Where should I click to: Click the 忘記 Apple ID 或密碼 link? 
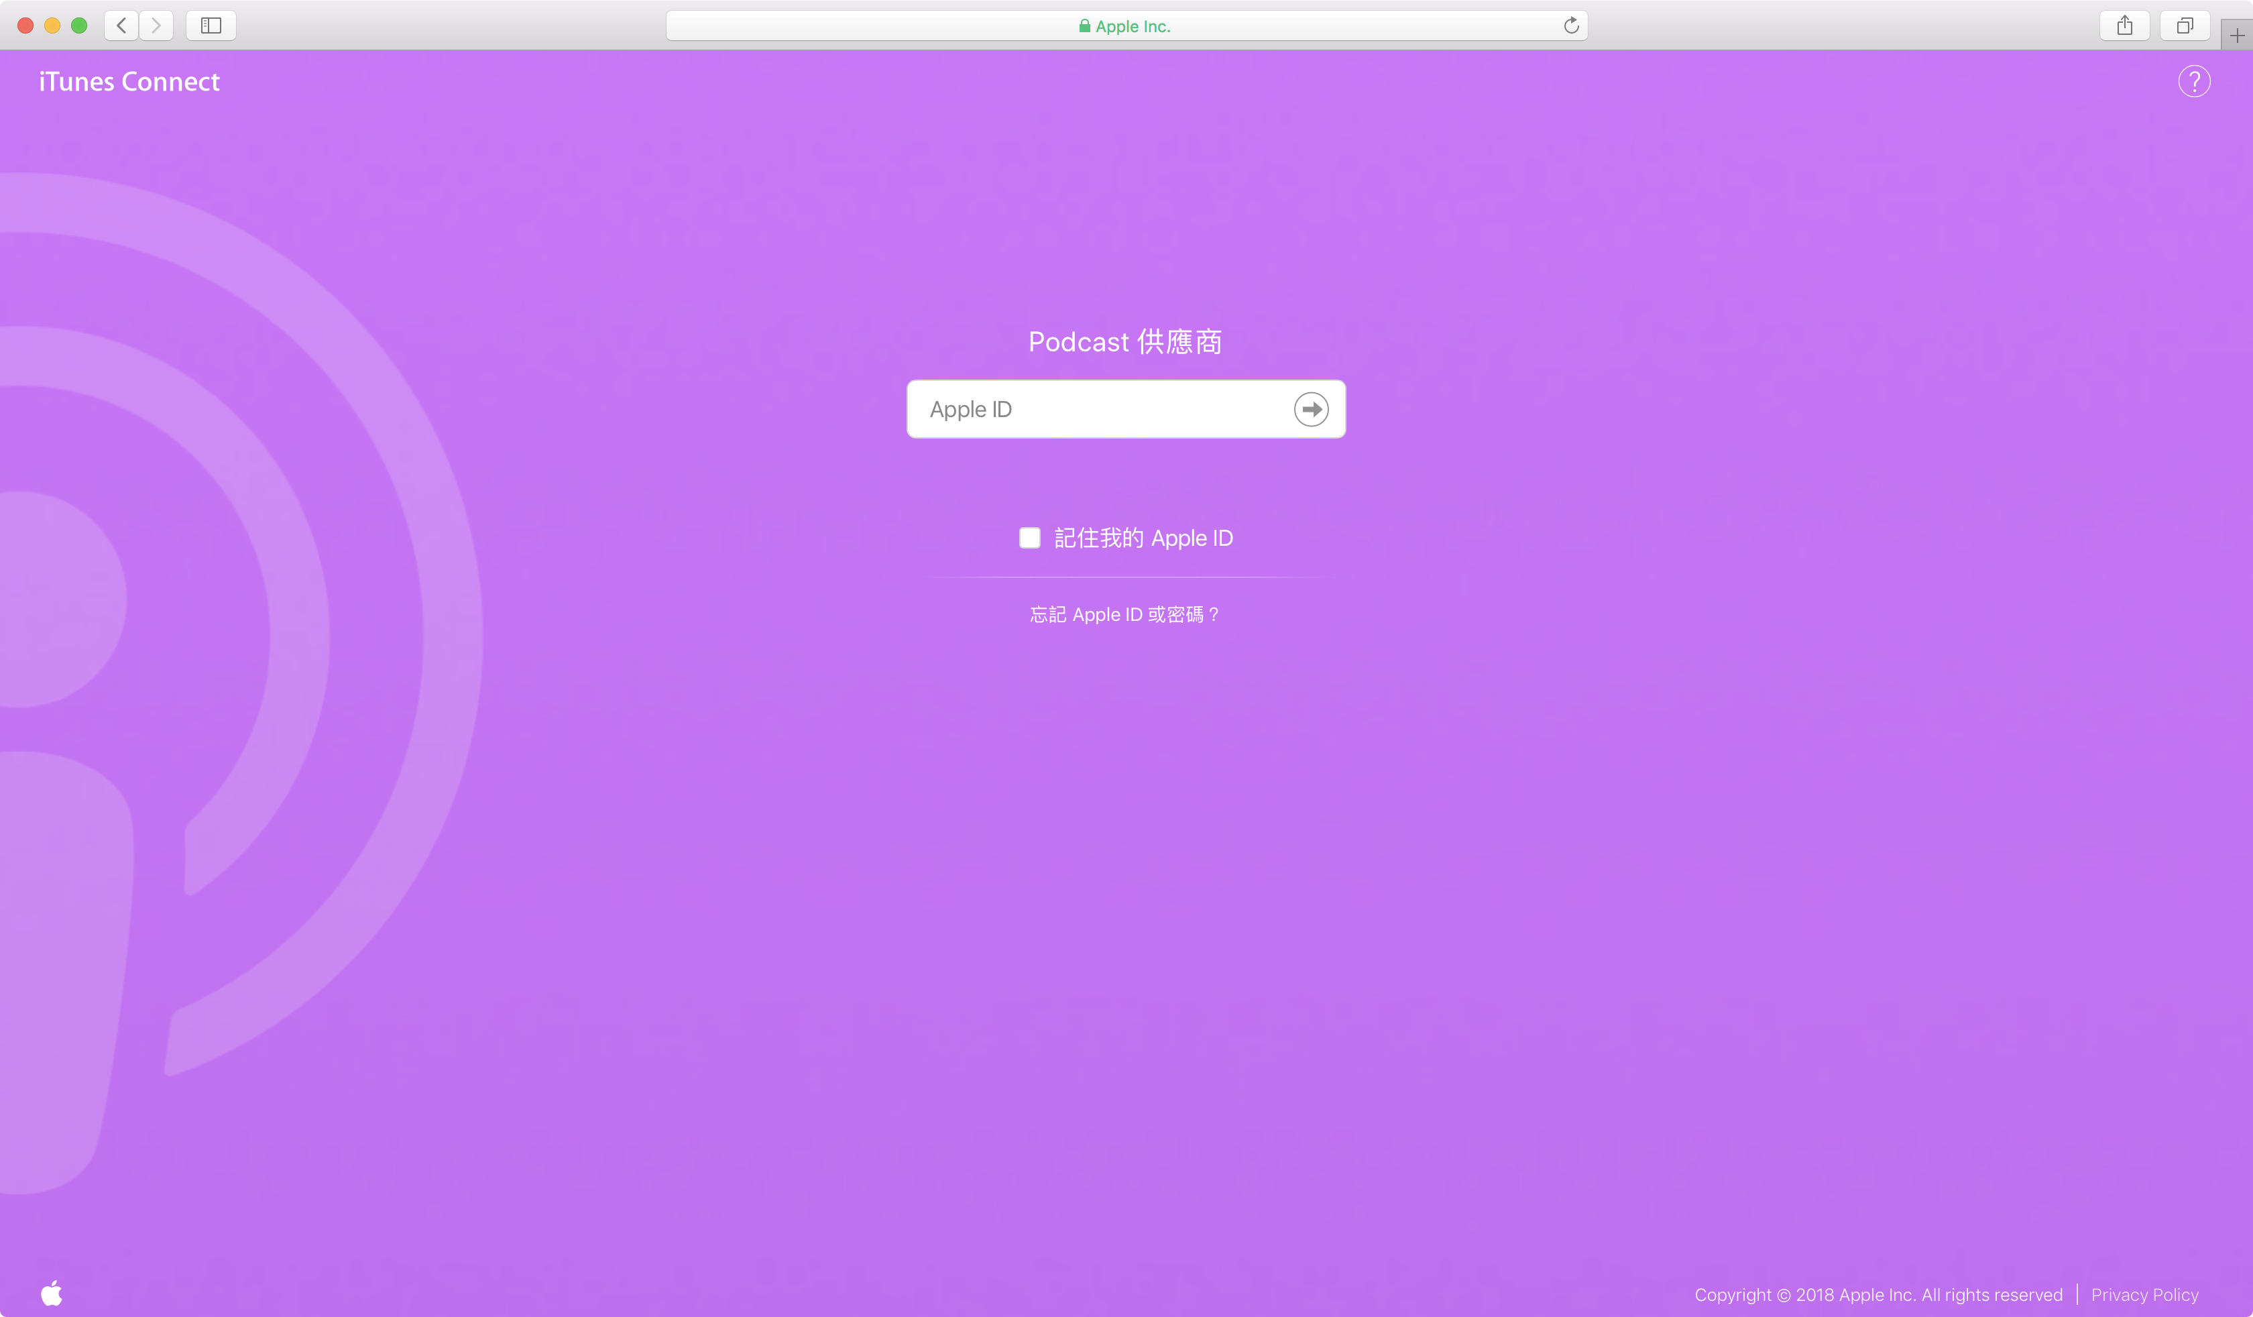pos(1124,614)
